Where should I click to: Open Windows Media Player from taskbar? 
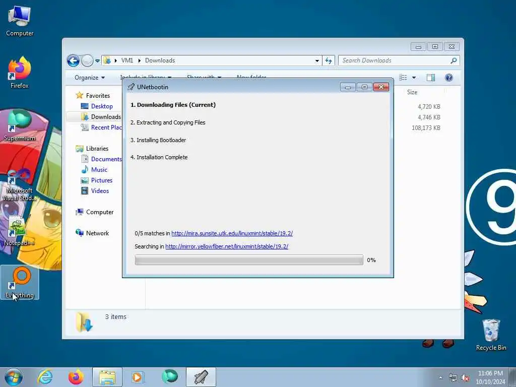[x=137, y=377]
